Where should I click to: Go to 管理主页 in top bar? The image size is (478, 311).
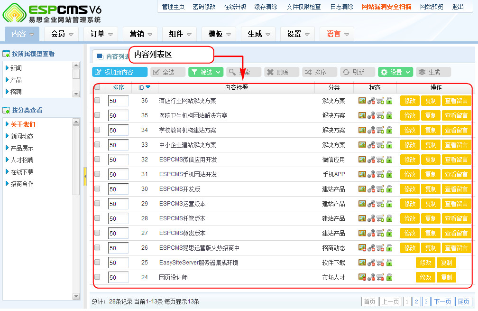click(173, 7)
